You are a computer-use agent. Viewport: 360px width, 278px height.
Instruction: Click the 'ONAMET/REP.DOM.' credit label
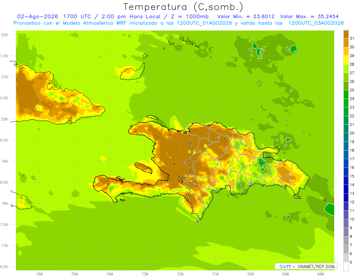pyautogui.click(x=316, y=266)
